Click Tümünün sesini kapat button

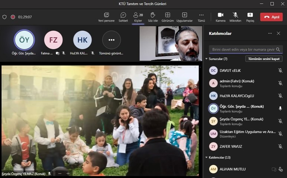click(264, 59)
